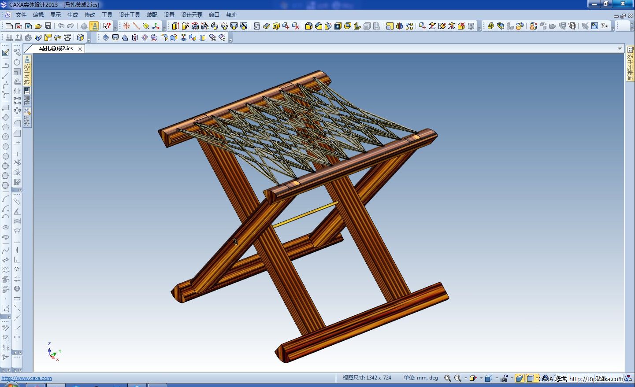635x387 pixels.
Task: Click the New document icon
Action: [x=9, y=26]
